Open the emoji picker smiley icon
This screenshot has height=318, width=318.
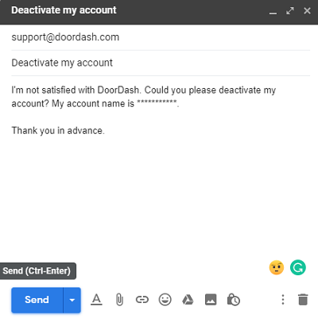click(165, 300)
